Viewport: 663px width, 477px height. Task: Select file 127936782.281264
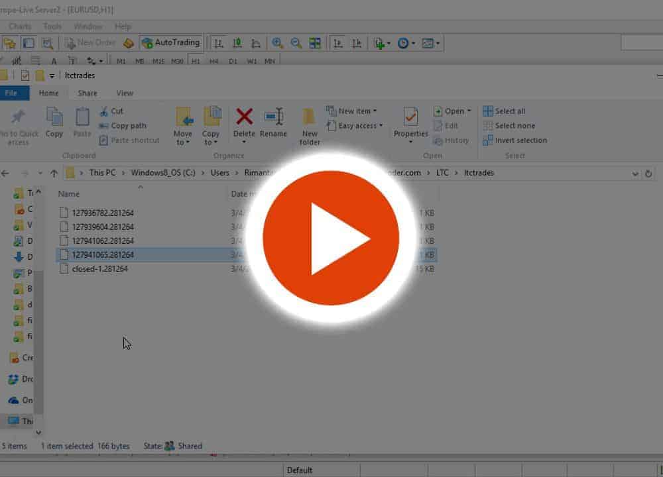[x=103, y=213]
